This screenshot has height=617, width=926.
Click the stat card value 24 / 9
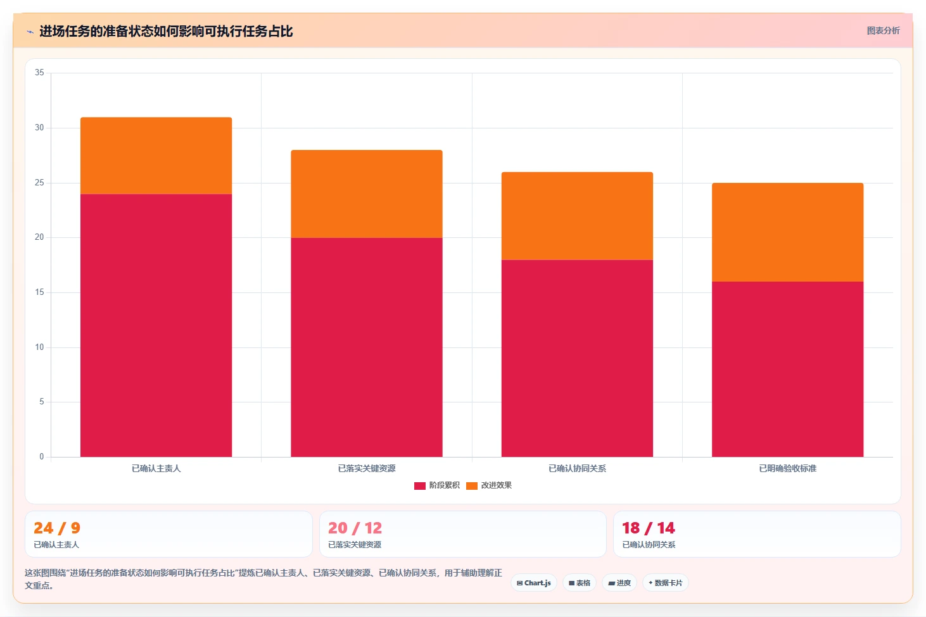(57, 528)
